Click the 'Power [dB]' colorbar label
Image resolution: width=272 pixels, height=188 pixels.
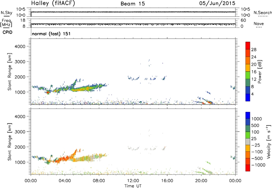pos(259,72)
